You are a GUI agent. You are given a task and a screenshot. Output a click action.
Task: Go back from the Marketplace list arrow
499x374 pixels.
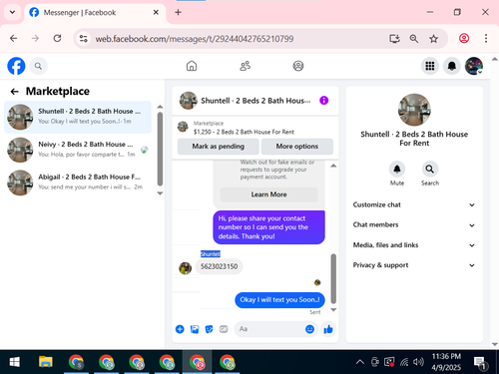coord(14,92)
